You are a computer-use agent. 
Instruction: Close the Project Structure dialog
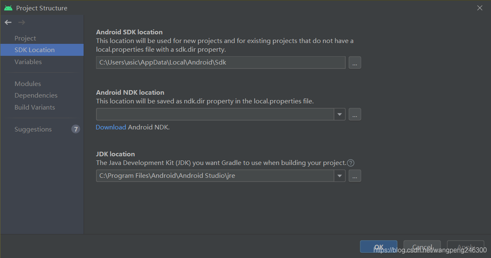(480, 8)
